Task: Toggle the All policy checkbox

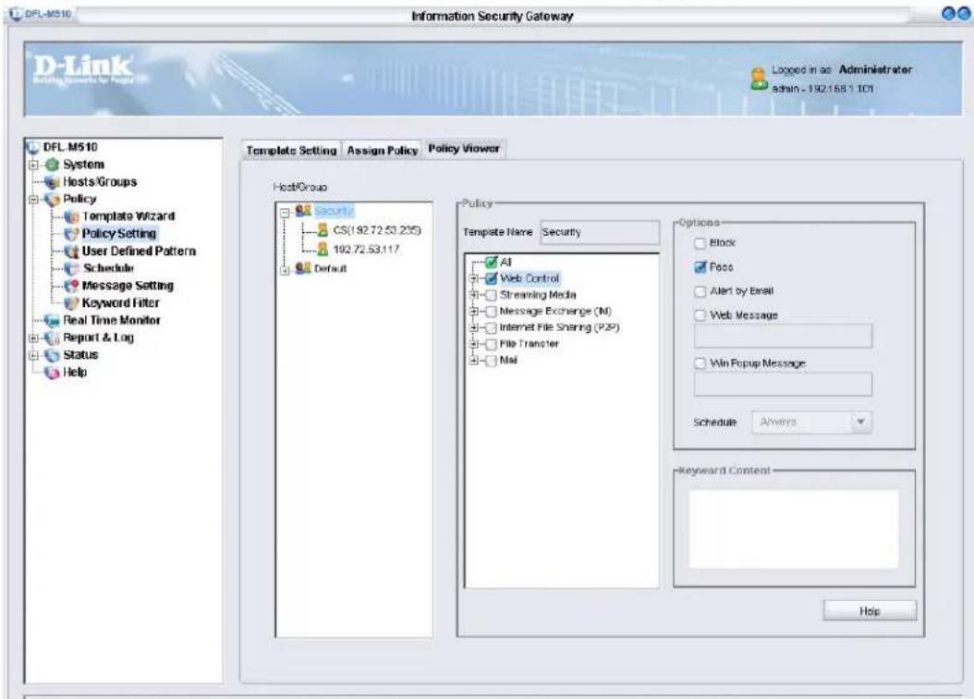Action: pyautogui.click(x=492, y=263)
